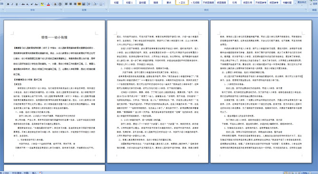Click the first document page thumbnail

click(x=55, y=92)
